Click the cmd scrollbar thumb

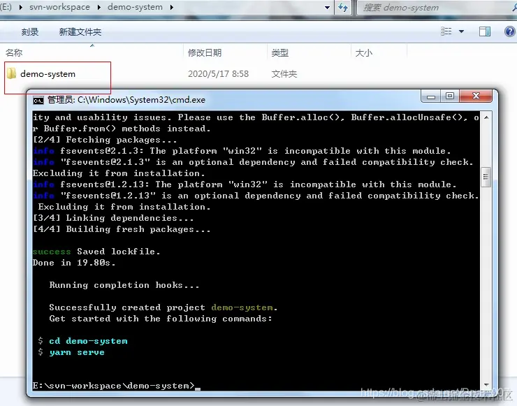point(486,177)
